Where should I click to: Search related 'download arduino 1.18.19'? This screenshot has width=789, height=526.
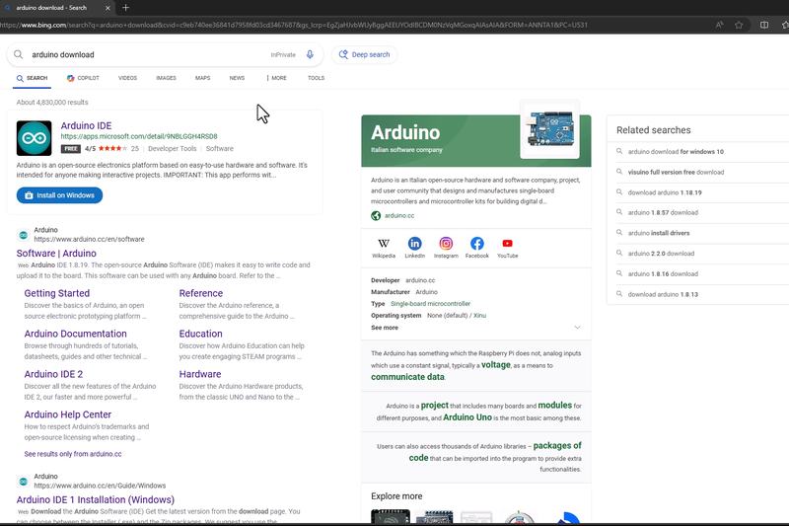click(x=665, y=192)
